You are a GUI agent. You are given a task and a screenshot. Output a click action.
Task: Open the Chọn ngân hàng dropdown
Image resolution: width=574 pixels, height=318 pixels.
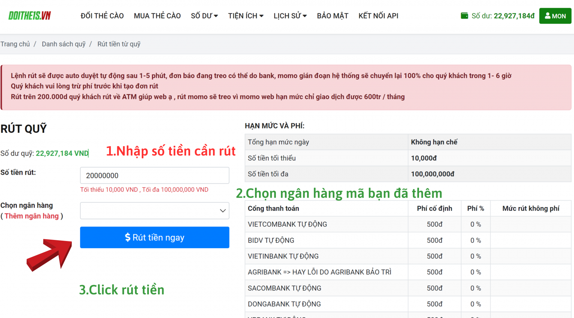[x=154, y=211]
